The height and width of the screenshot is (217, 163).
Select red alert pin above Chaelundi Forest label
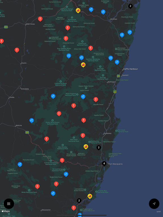click(66, 38)
